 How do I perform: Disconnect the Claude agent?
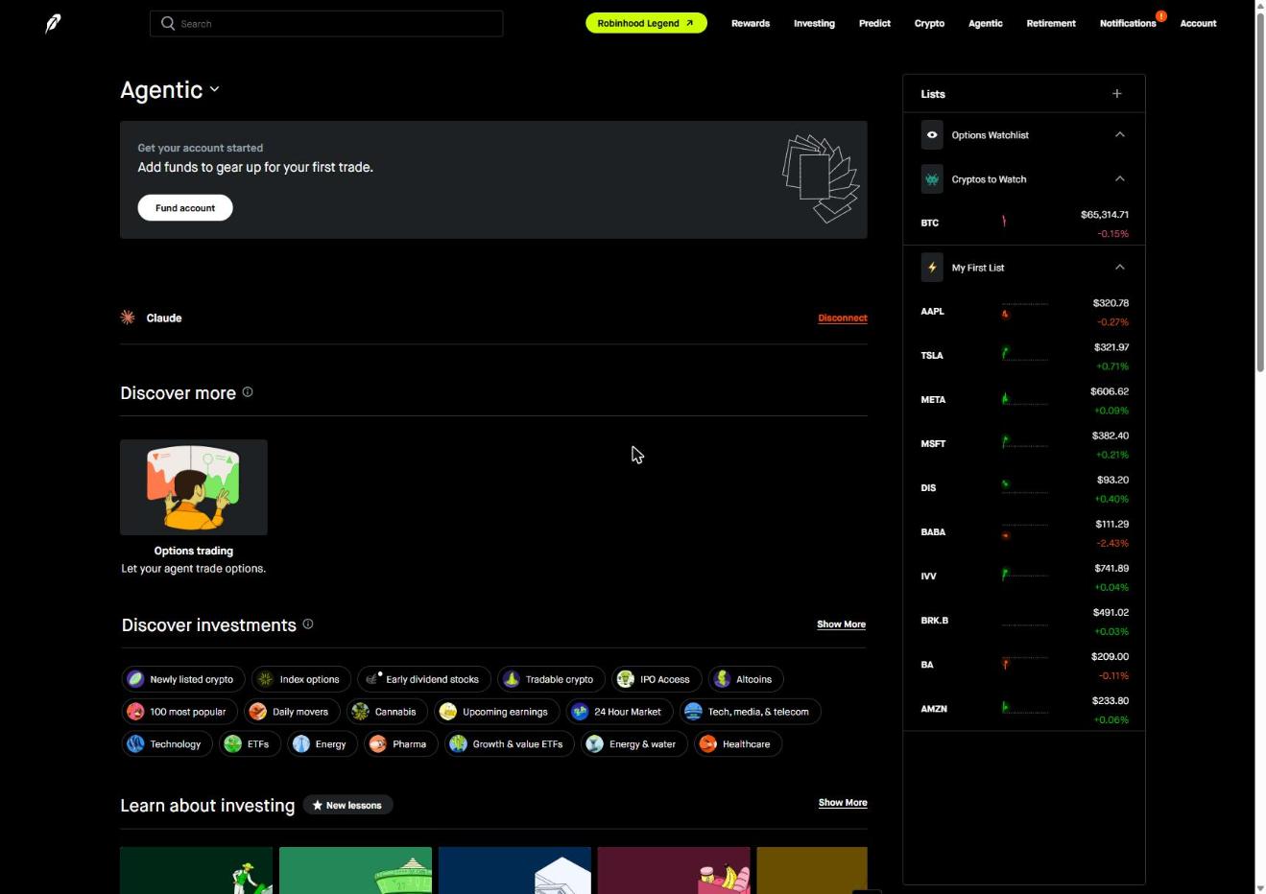tap(843, 318)
